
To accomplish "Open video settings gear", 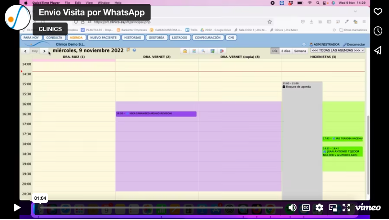I will [319, 208].
